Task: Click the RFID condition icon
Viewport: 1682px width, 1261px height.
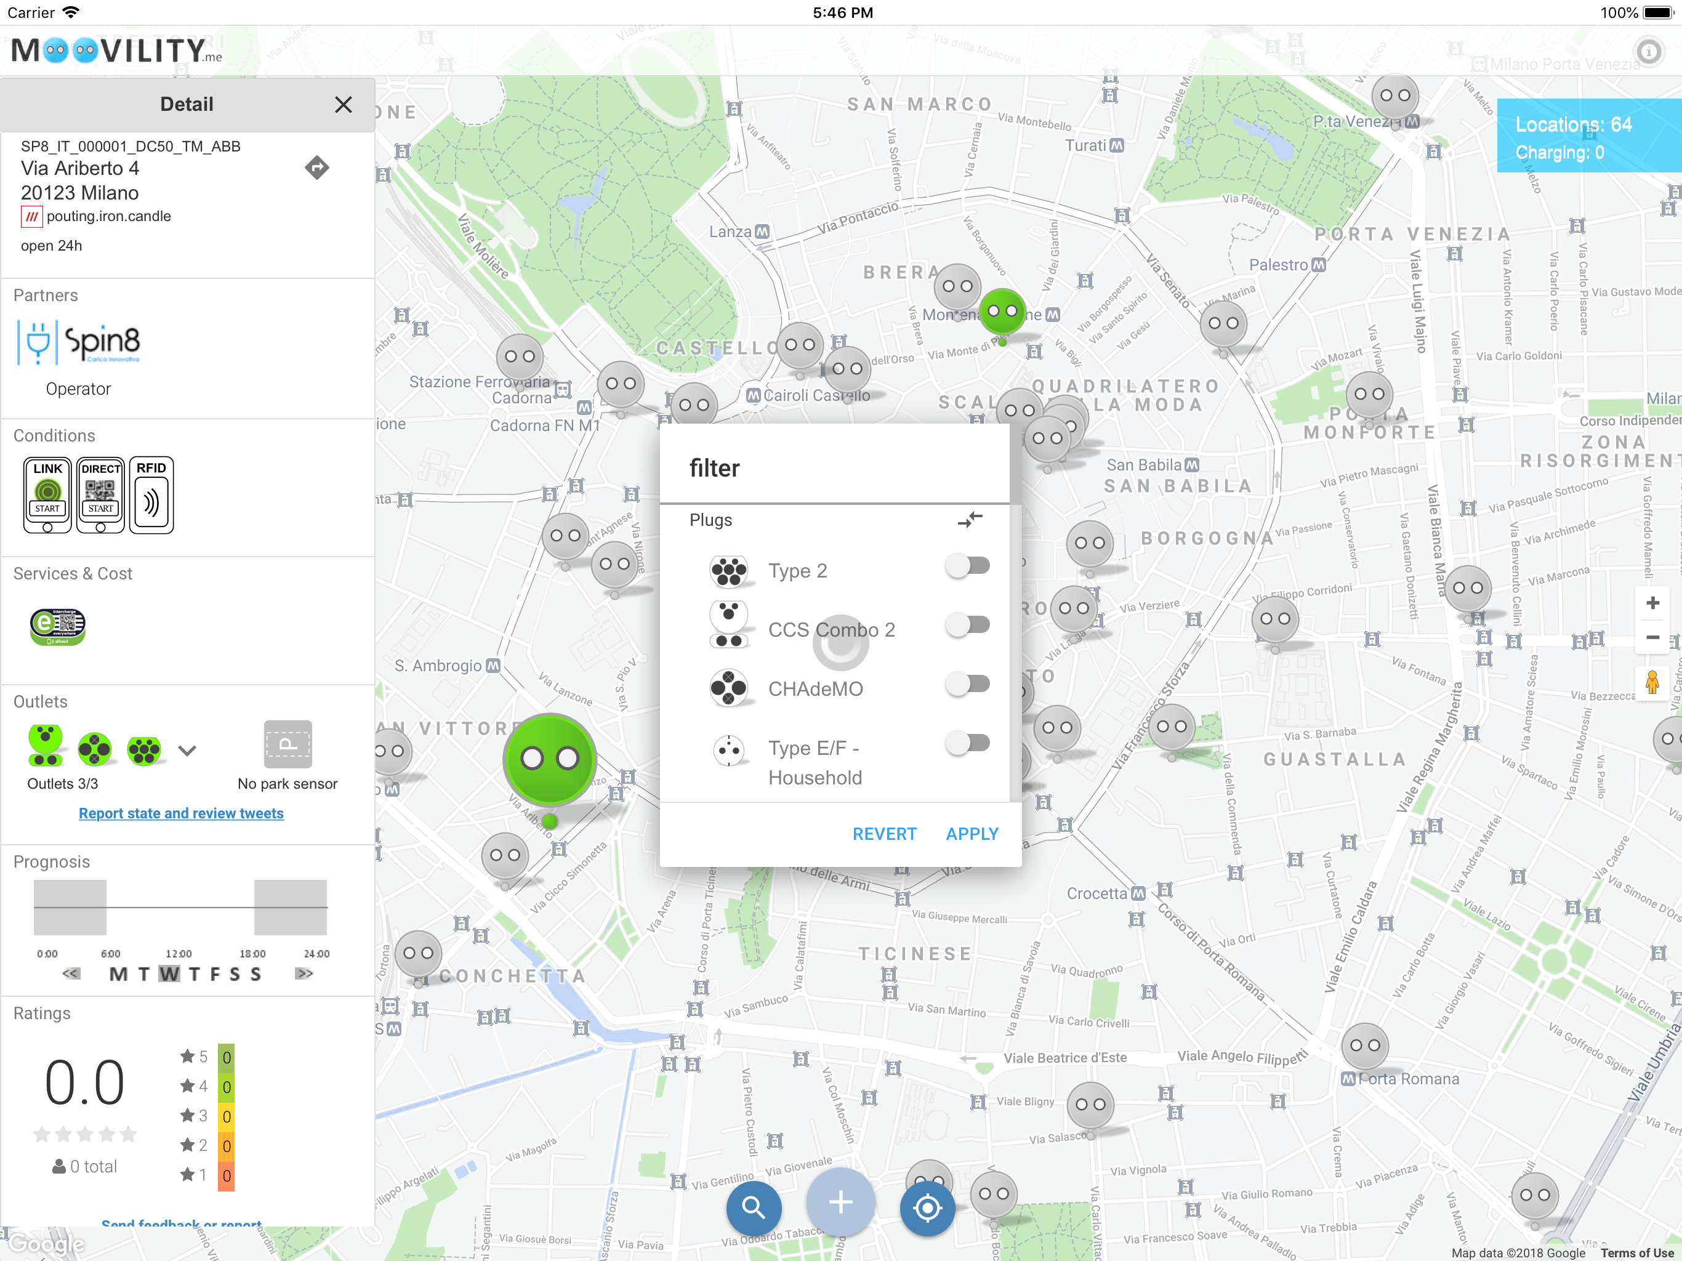Action: pos(151,494)
